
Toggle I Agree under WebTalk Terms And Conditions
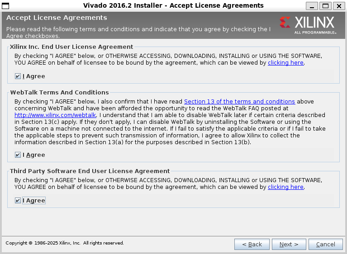(x=18, y=155)
